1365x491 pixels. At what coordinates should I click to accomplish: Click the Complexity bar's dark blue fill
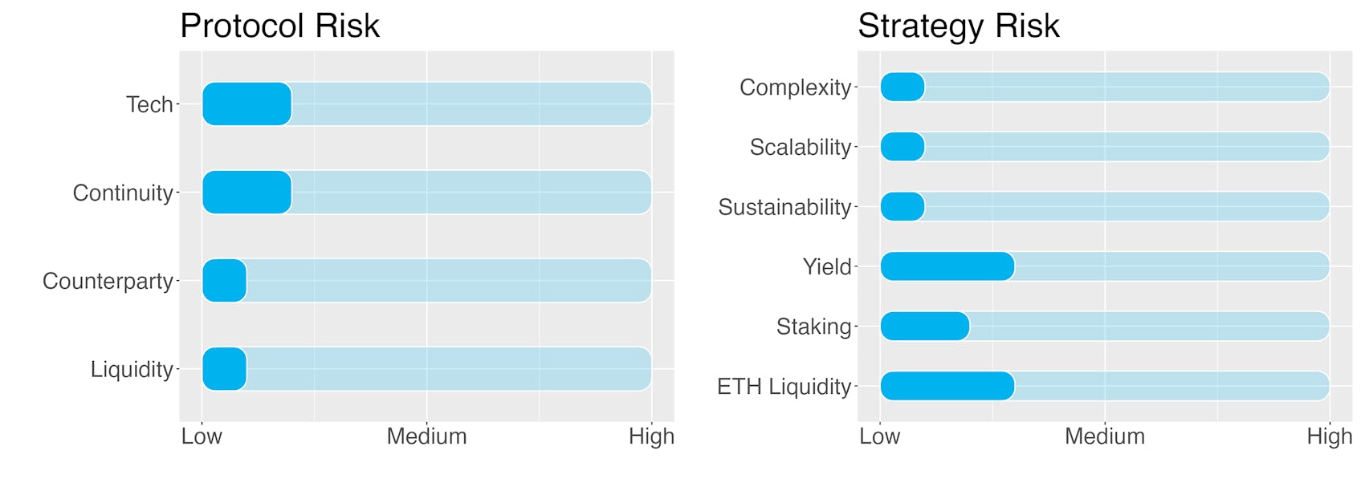903,87
